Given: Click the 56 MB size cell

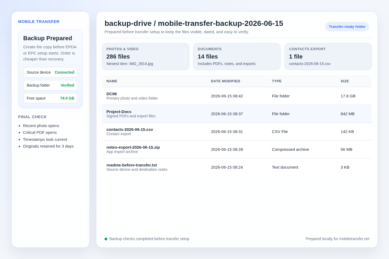Looking at the screenshot, I should tap(346, 149).
